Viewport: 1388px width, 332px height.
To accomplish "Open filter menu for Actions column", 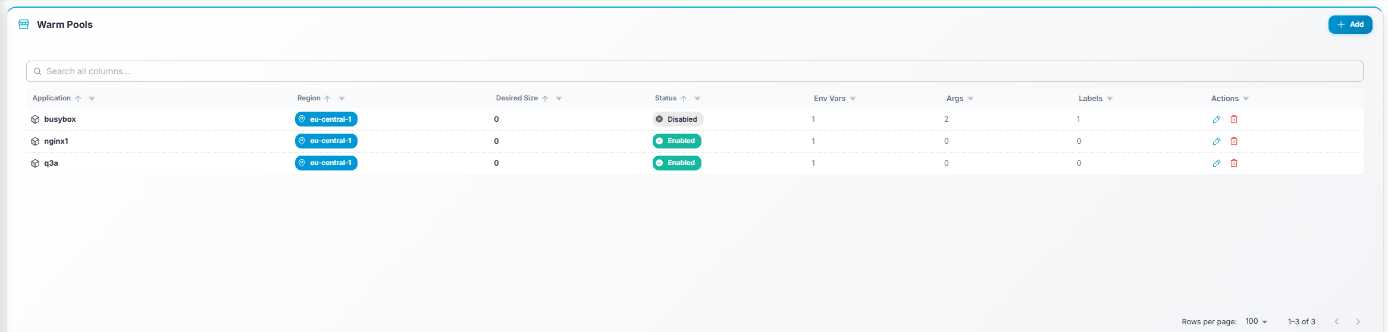I will tap(1246, 99).
